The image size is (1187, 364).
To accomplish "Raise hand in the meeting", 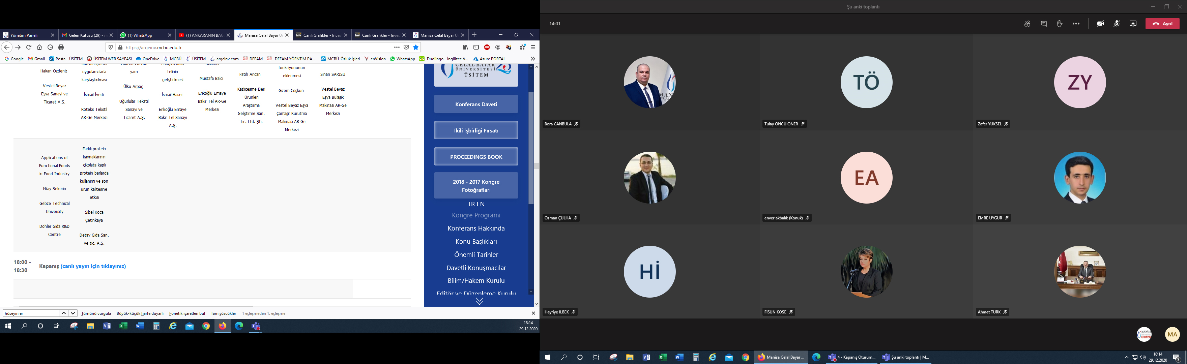I will [1059, 24].
